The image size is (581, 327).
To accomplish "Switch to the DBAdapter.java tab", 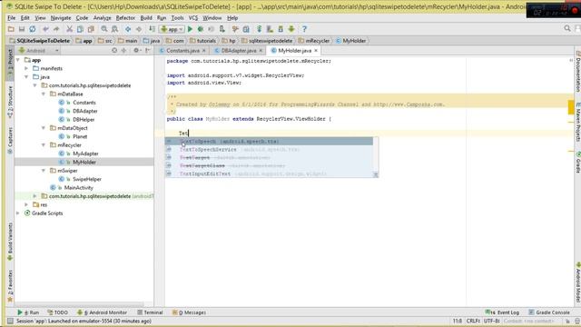I will 239,51.
